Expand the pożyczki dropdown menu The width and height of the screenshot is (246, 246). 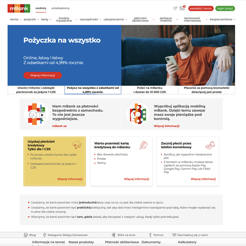tap(31, 19)
